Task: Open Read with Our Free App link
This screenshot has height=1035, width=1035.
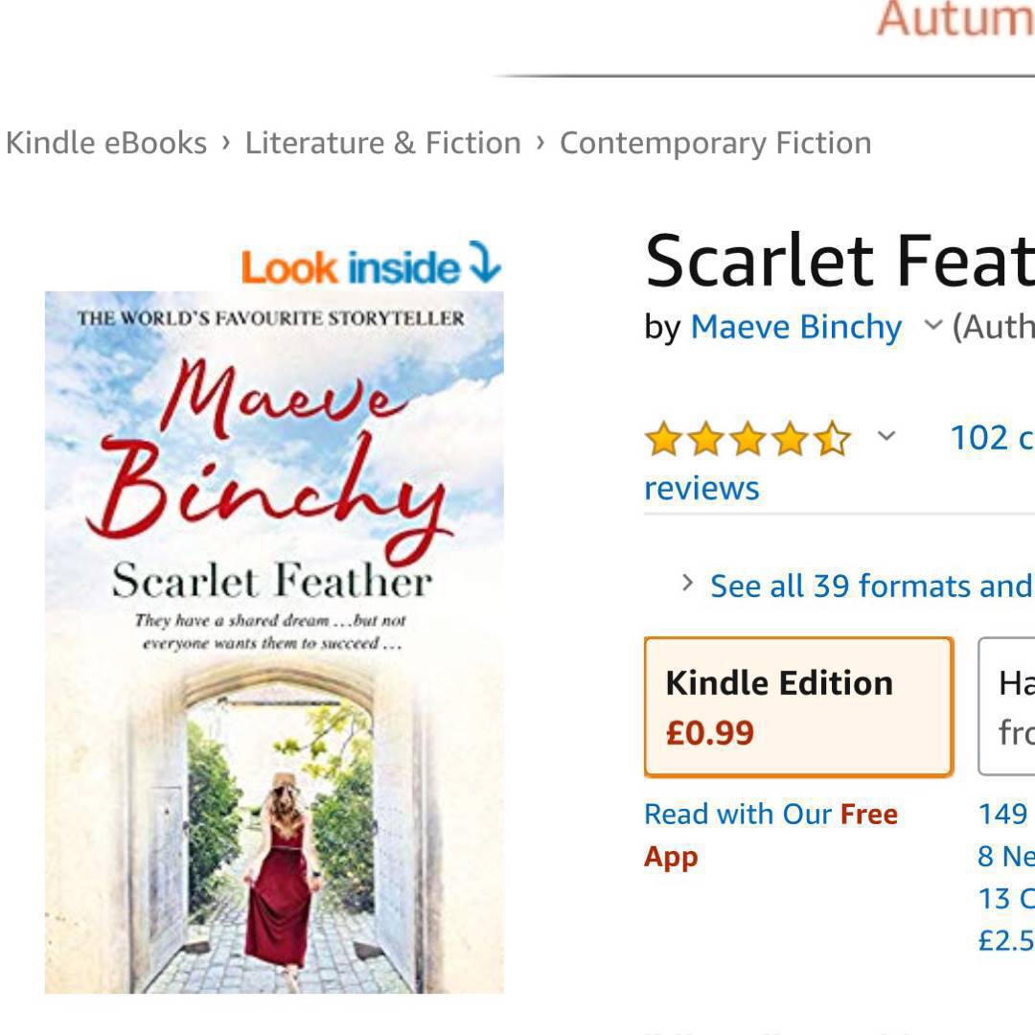Action: click(x=770, y=835)
